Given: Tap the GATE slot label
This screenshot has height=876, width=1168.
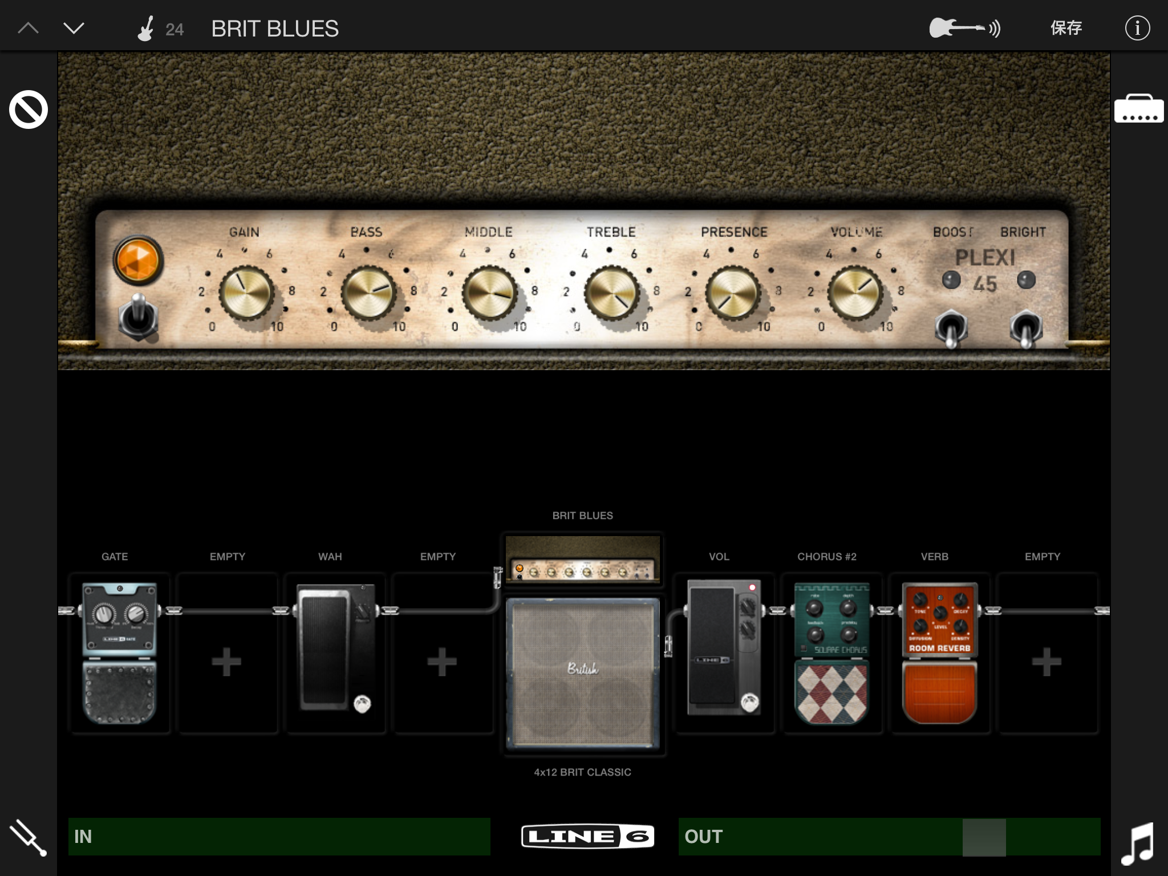Looking at the screenshot, I should click(115, 557).
